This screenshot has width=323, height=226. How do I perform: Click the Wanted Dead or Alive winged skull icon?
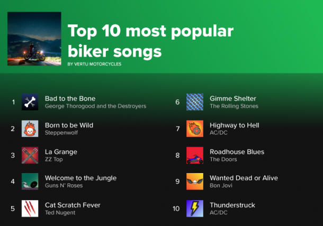point(195,182)
